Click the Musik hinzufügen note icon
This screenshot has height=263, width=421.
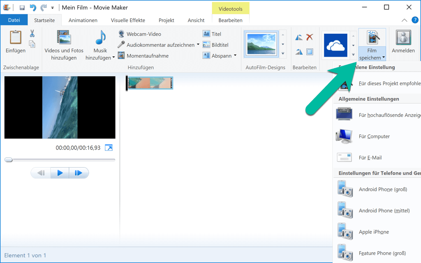(x=100, y=37)
